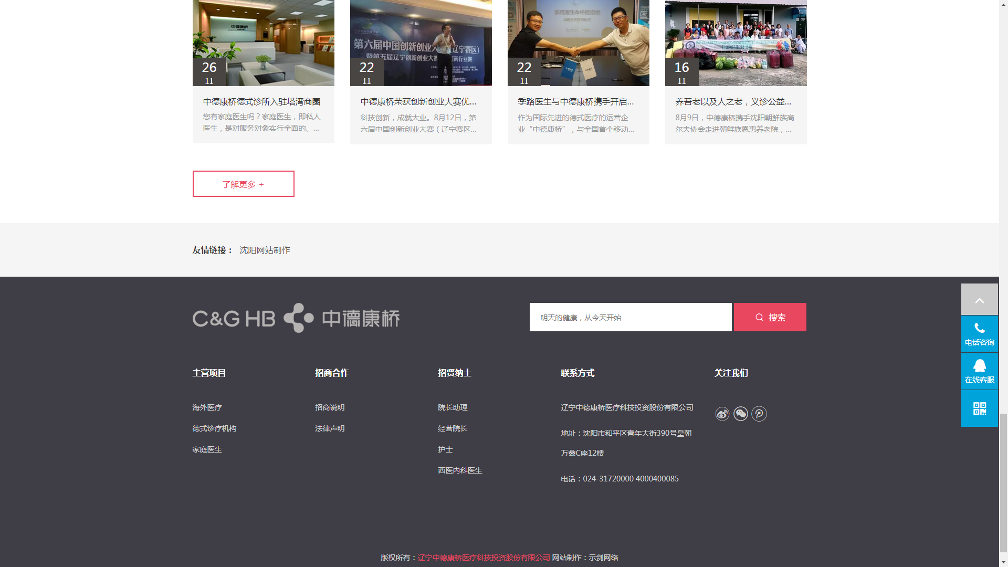This screenshot has height=567, width=1008.
Task: Go to 海外医疗 footer link
Action: coord(207,408)
